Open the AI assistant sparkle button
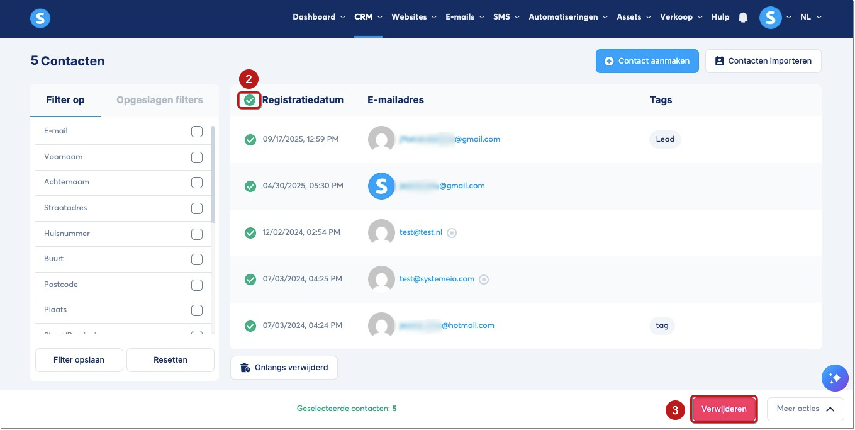 [x=835, y=378]
